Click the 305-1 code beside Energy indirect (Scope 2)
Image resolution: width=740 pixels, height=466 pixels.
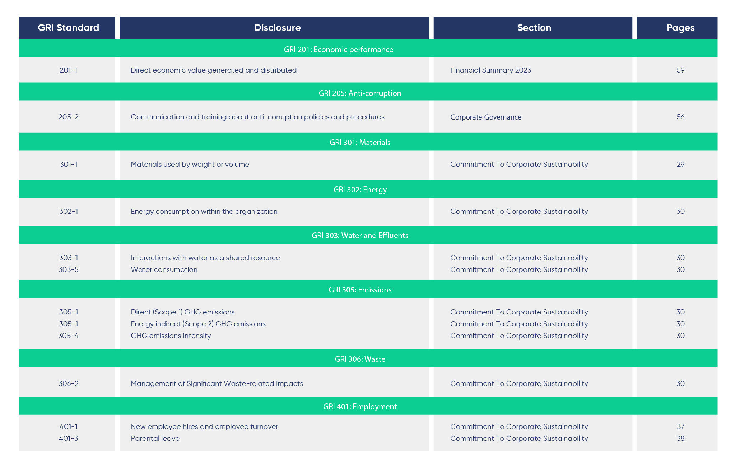click(69, 324)
